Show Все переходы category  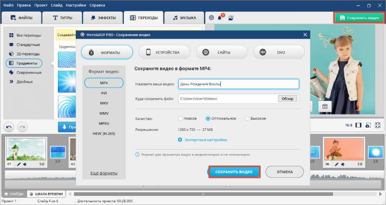[25, 35]
